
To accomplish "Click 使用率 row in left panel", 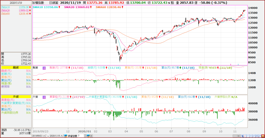I will point(16,87).
